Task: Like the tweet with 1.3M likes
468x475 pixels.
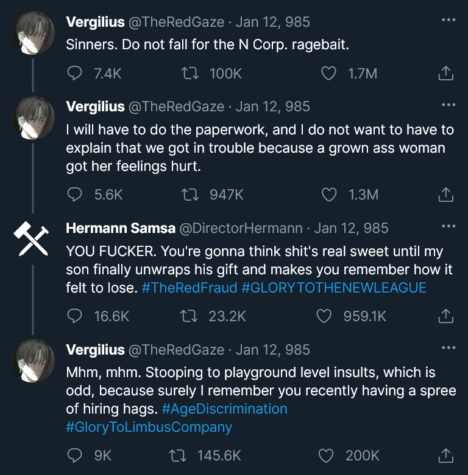Action: click(328, 195)
